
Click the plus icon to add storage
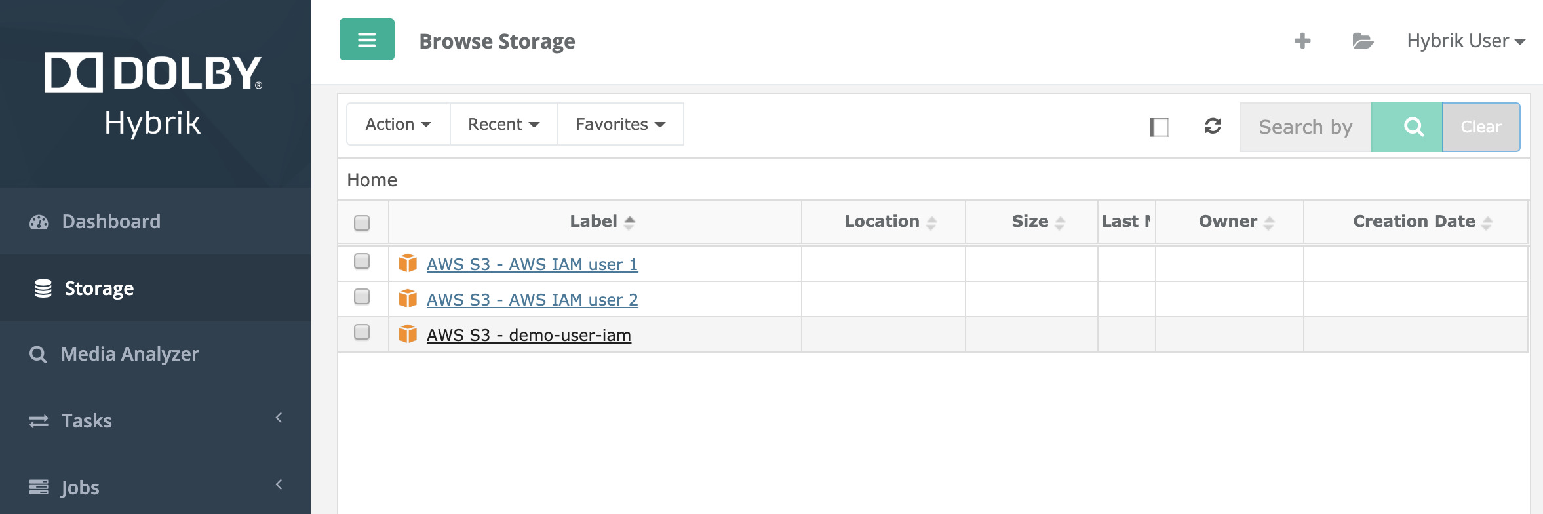pos(1302,41)
